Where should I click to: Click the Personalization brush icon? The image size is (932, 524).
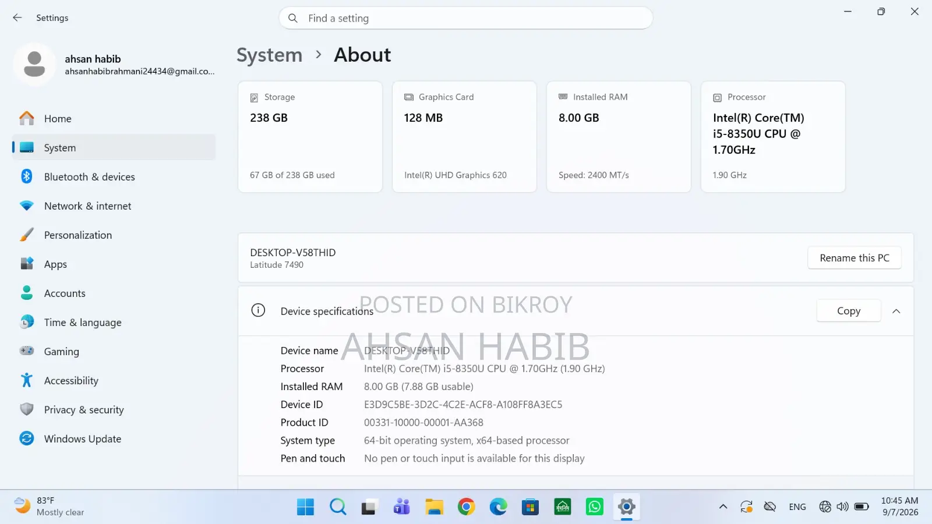(27, 235)
